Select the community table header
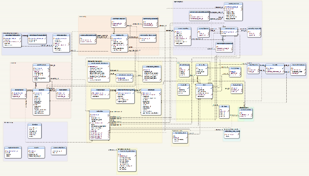Image resolution: width=309 pixels, height=176 pixels. click(120, 35)
